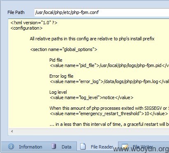Click the section name="global_options" line

coord(64,49)
